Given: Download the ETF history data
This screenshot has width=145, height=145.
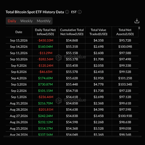Looking at the screenshot, I should tap(137, 21).
